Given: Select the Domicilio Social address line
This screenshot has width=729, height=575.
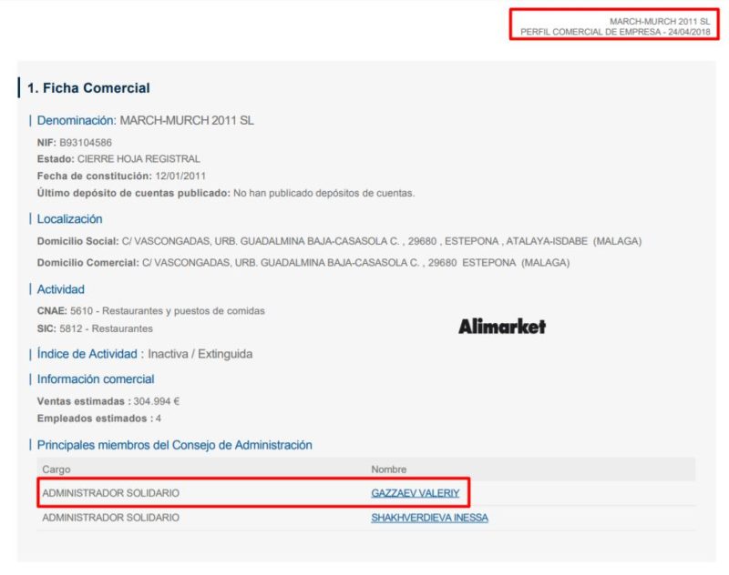Looking at the screenshot, I should (339, 241).
